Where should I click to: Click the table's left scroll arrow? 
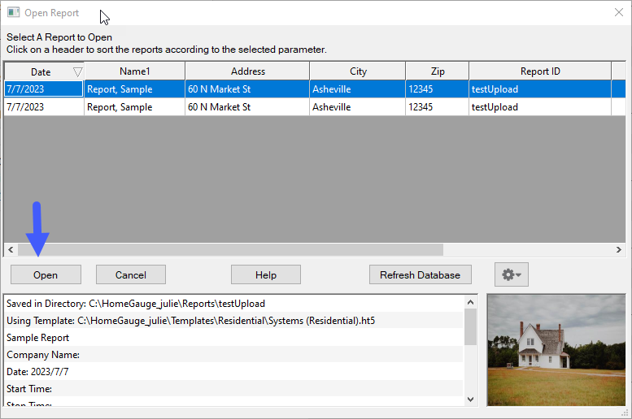click(x=11, y=249)
